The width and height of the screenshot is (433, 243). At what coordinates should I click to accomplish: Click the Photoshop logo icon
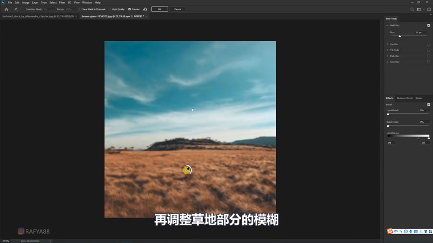[3, 2]
